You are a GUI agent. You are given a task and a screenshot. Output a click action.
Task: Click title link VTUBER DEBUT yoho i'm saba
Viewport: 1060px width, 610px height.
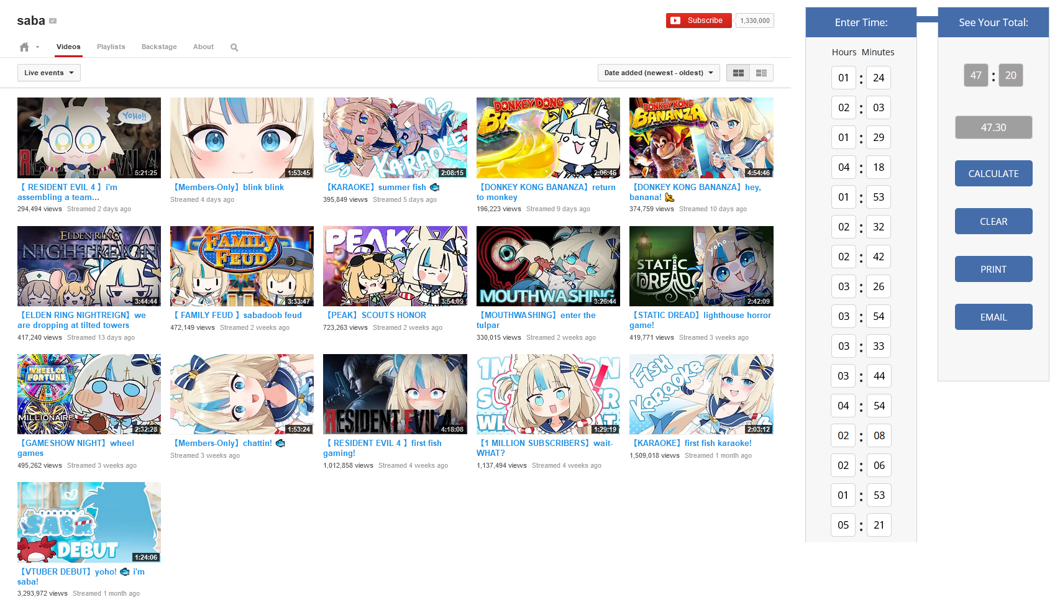pos(81,576)
